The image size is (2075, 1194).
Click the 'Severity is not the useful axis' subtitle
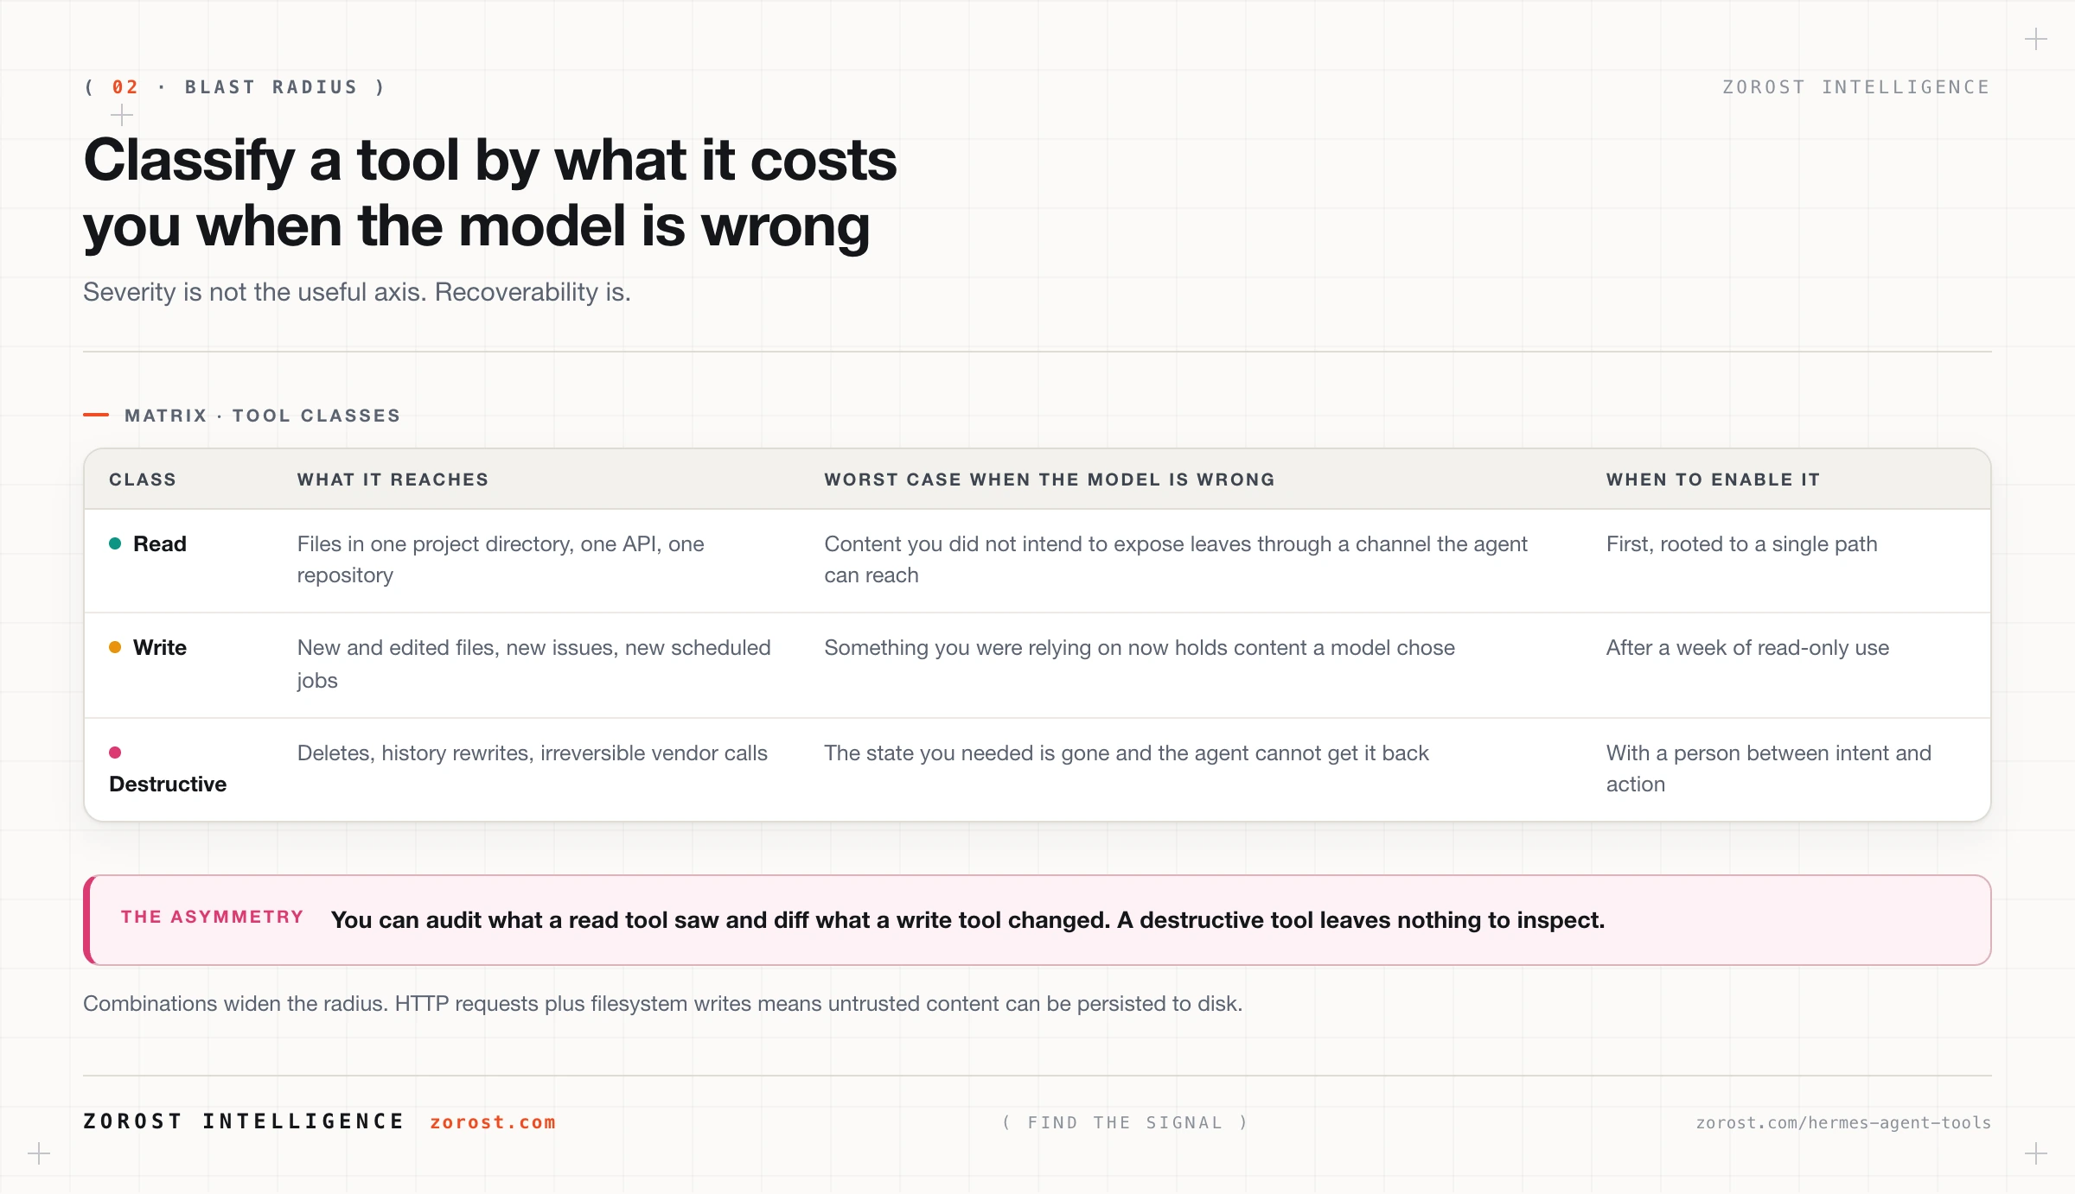[357, 292]
